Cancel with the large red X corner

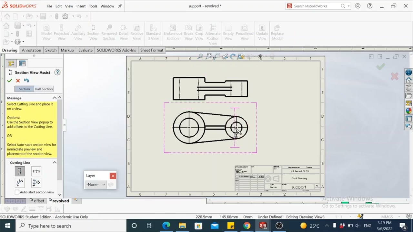pyautogui.click(x=394, y=76)
